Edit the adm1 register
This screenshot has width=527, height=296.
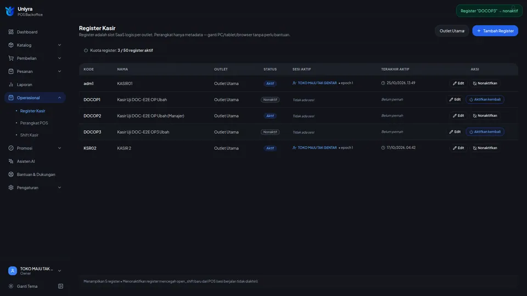point(458,83)
